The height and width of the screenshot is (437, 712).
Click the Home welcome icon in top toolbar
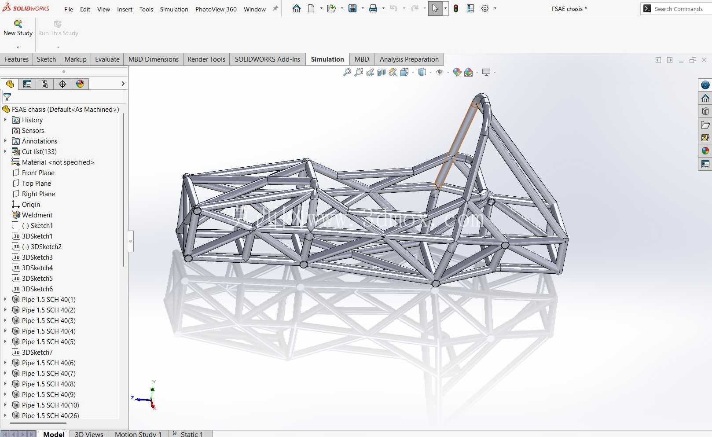coord(297,8)
